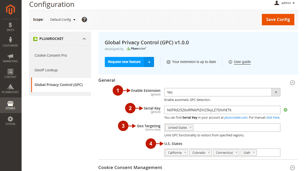Remove United States from Geo Targeting

pyautogui.click(x=191, y=127)
